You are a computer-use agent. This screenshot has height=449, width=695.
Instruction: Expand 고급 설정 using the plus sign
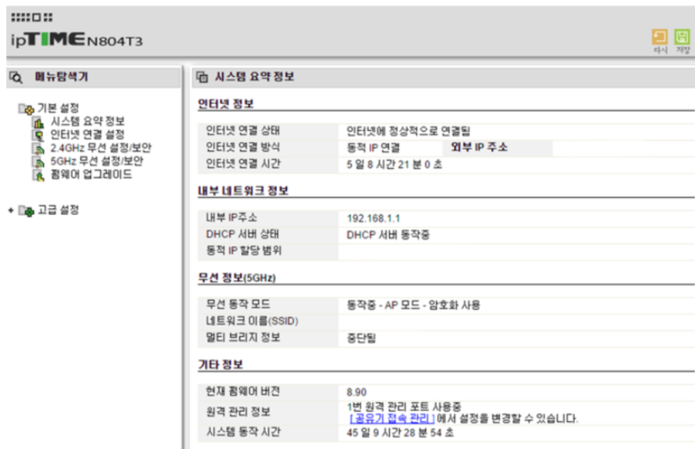(10, 209)
